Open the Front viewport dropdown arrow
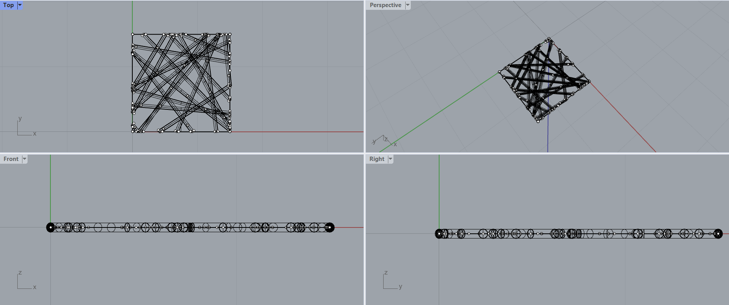 click(24, 159)
